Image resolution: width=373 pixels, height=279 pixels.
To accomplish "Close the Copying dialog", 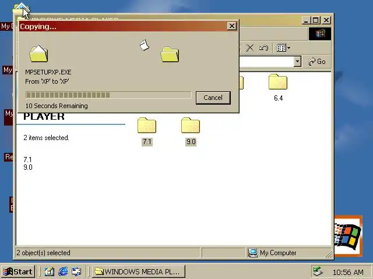I will click(x=231, y=26).
